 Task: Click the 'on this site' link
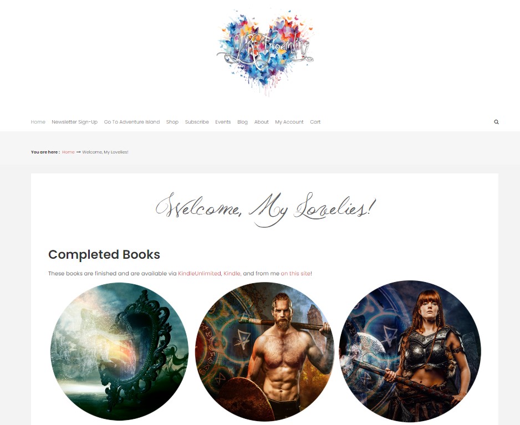[x=295, y=274]
